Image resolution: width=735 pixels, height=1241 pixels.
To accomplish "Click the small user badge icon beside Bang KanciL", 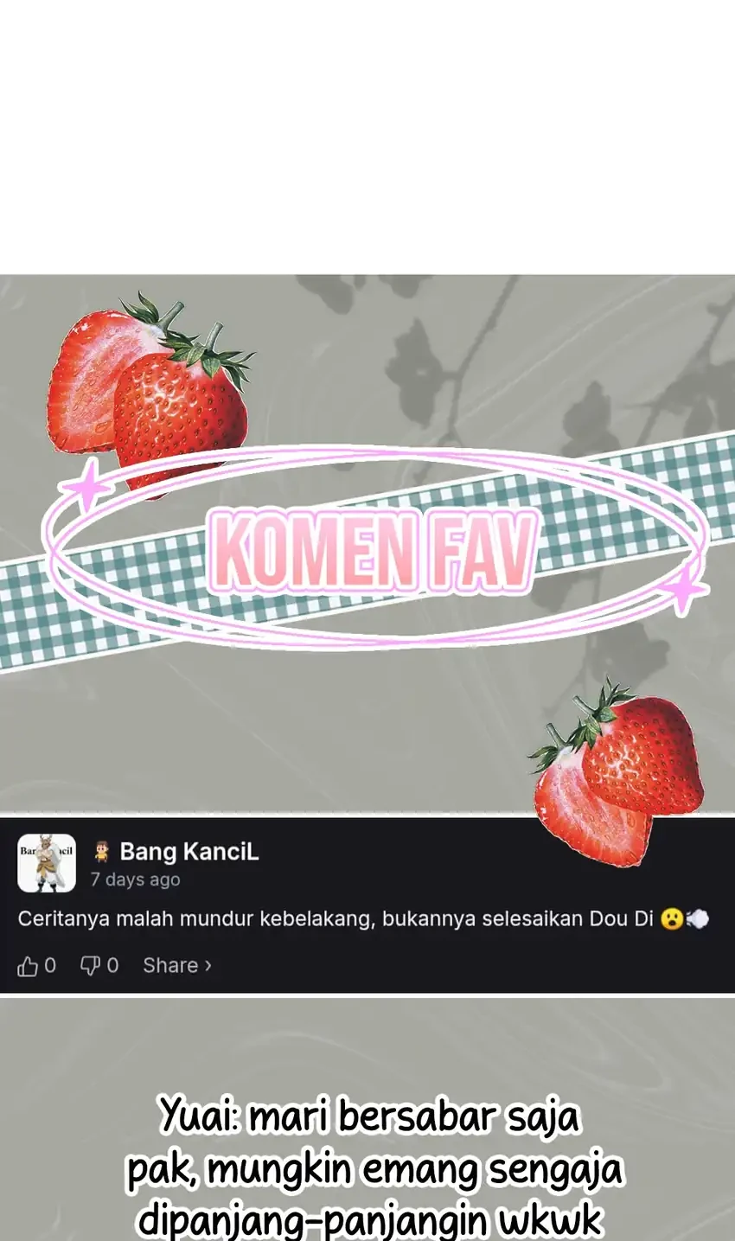I will click(102, 852).
